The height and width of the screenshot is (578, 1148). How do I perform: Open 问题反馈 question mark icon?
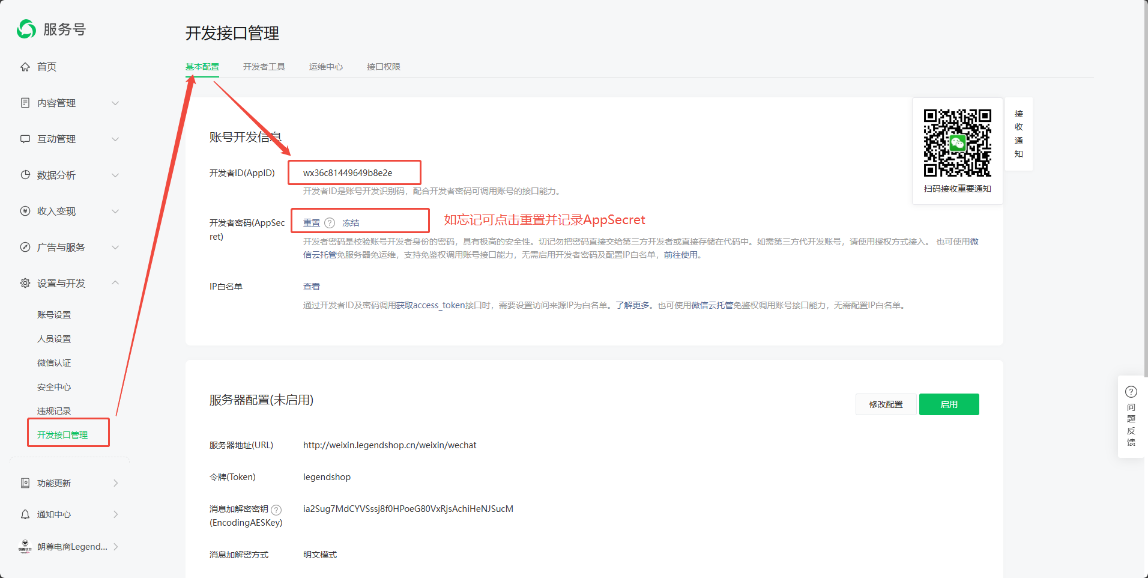point(1131,392)
